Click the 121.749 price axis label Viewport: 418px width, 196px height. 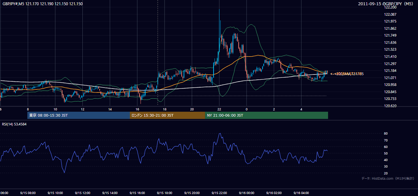click(390, 36)
